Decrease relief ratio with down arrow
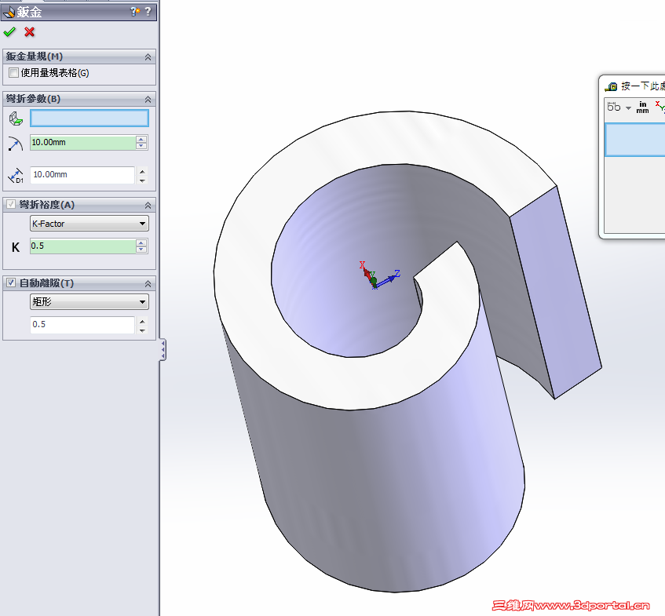 143,330
